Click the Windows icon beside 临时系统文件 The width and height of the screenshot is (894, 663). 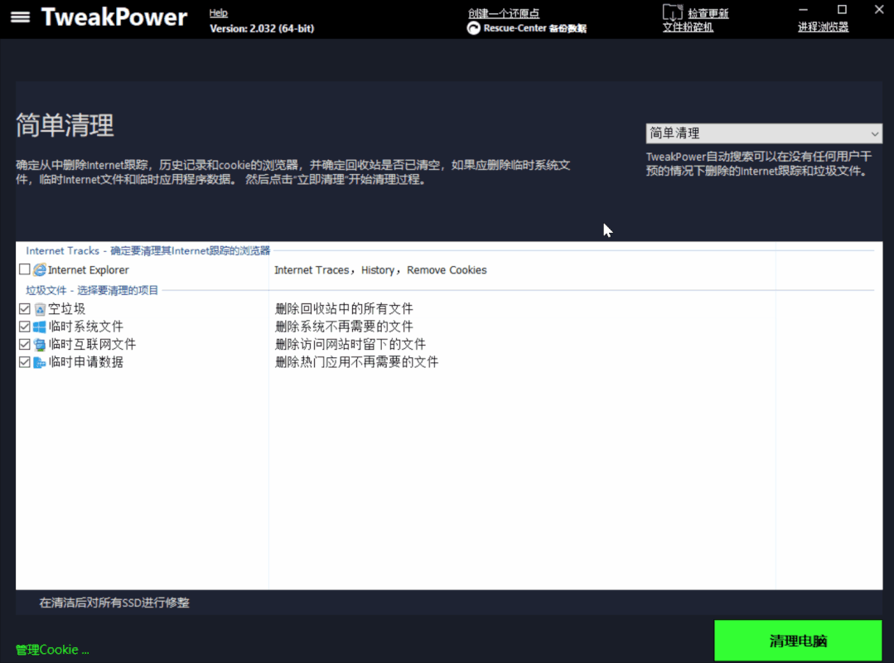tap(40, 326)
